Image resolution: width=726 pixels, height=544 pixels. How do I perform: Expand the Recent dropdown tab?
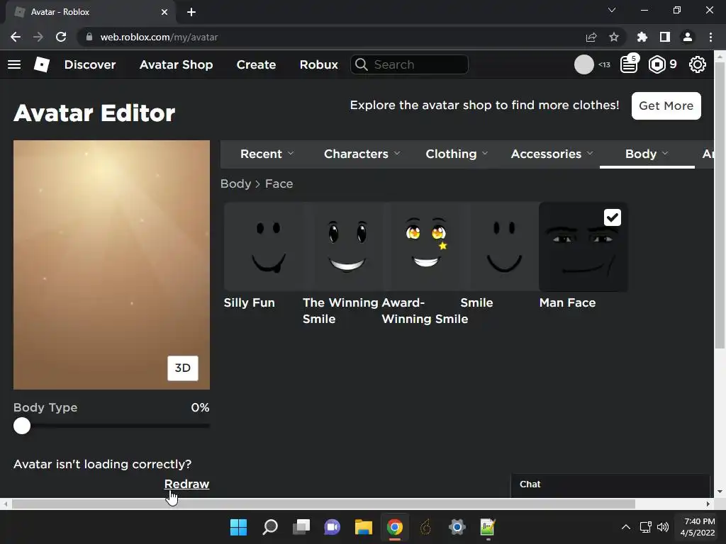click(x=267, y=154)
